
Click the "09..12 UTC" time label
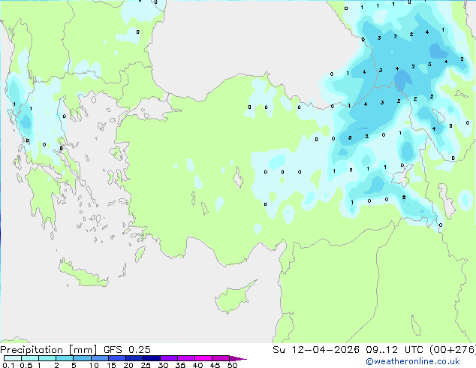tap(395, 350)
